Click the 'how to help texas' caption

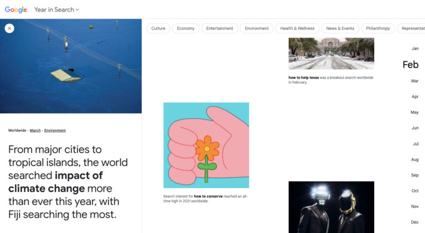331,80
